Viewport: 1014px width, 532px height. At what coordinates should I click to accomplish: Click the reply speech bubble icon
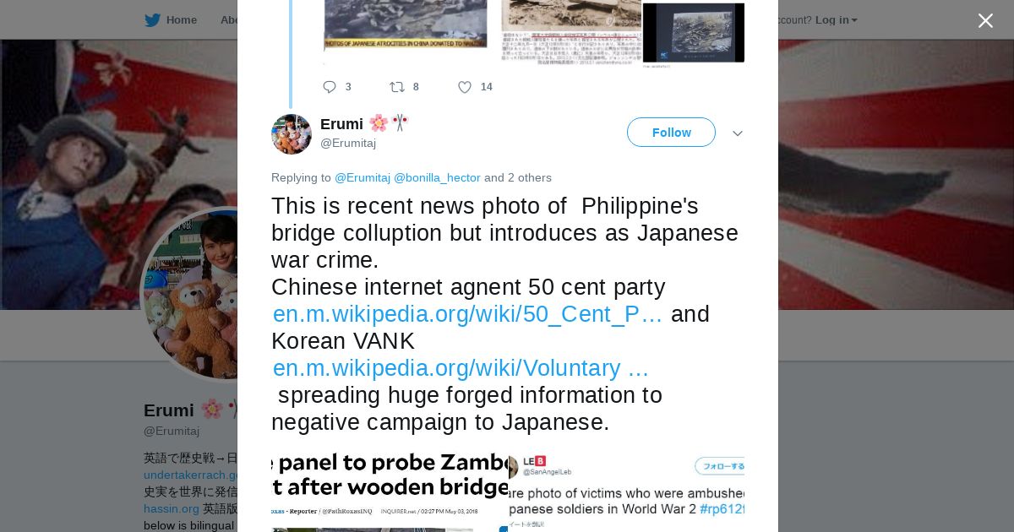point(330,87)
